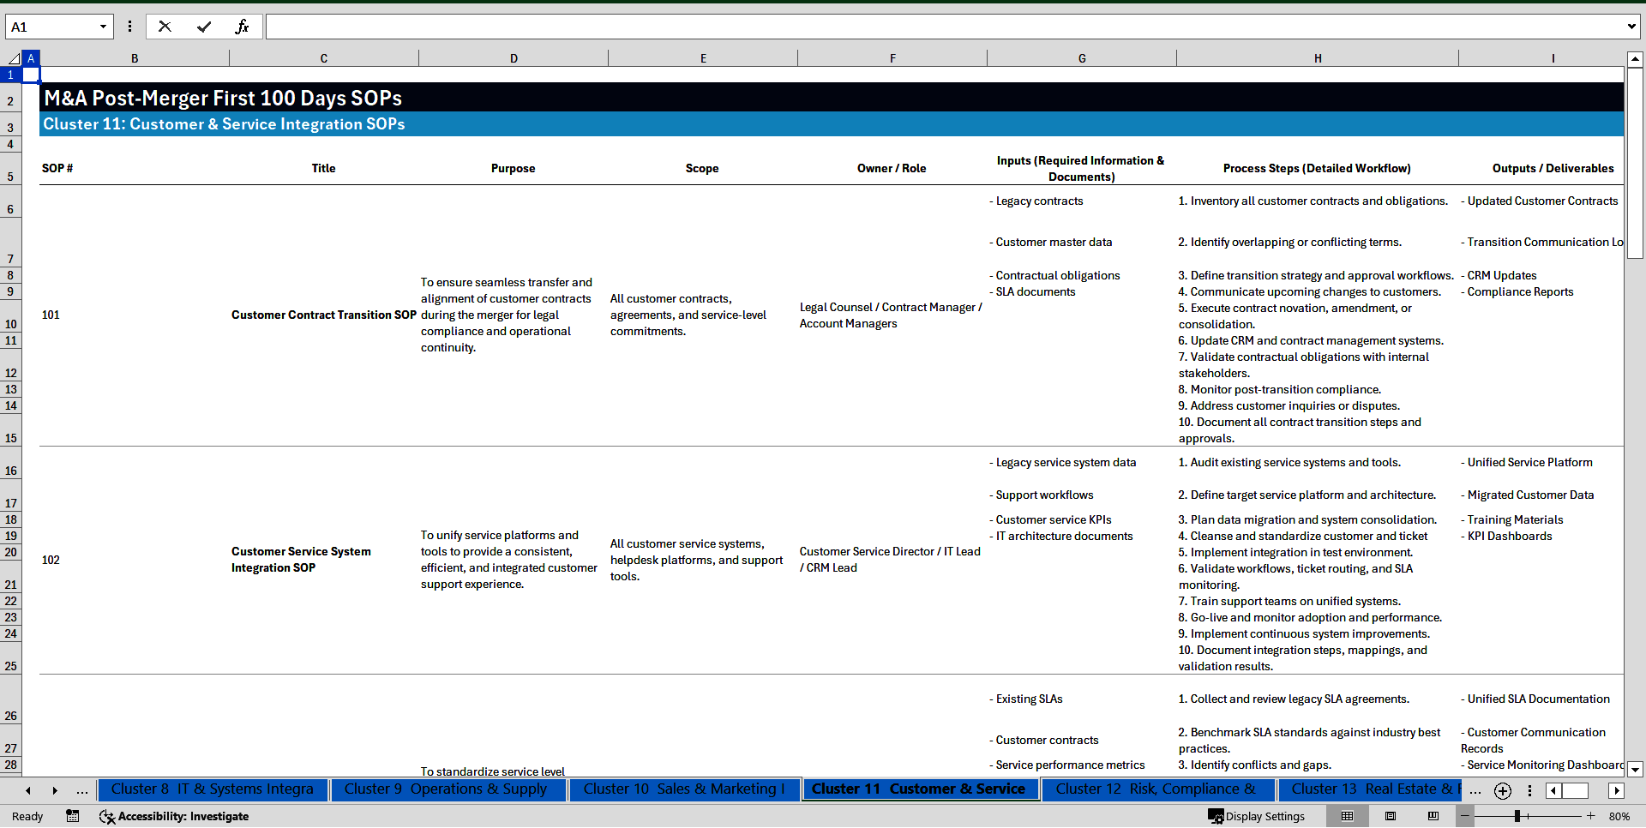Switch to Page Layout view icon

[x=1391, y=816]
